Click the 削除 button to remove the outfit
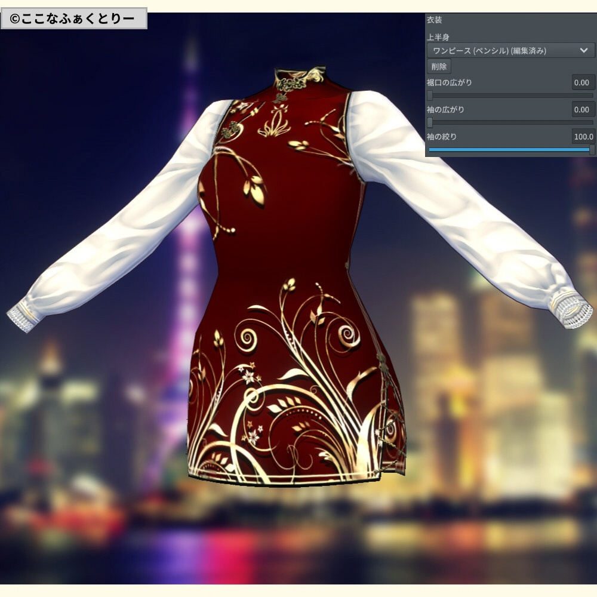 pos(439,67)
